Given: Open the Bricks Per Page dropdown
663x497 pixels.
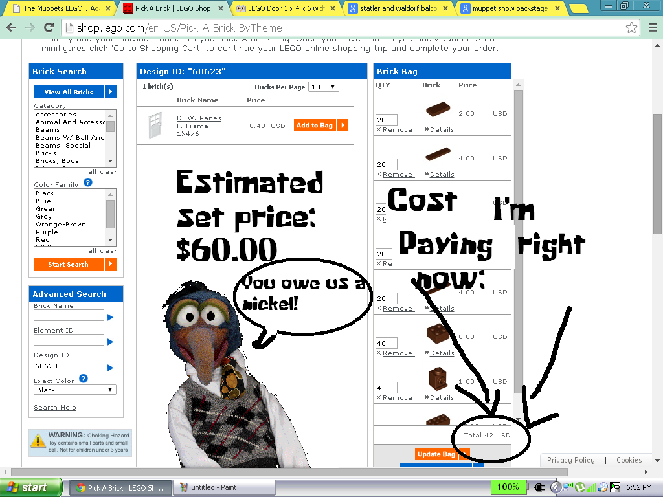Looking at the screenshot, I should click(x=324, y=87).
